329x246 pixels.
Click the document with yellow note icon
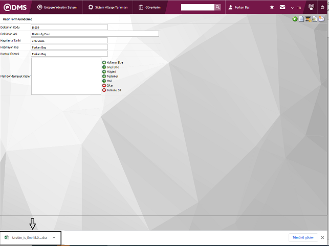coord(315,19)
